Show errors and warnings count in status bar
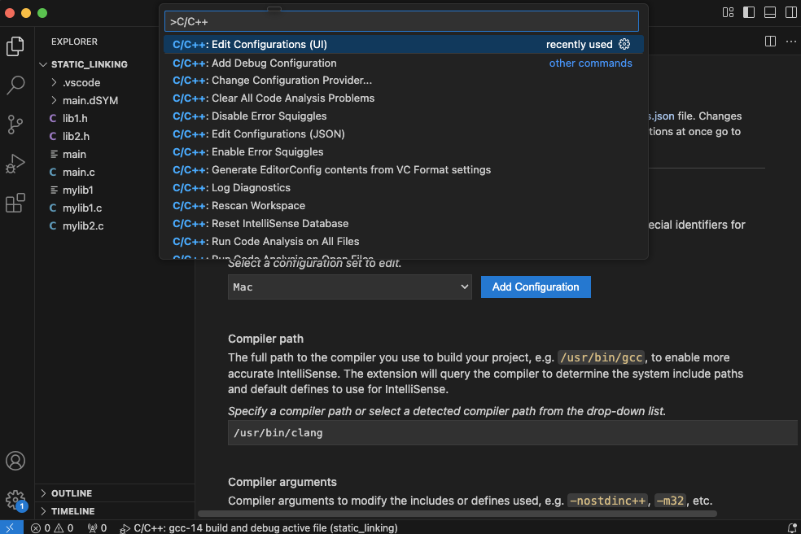The width and height of the screenshot is (801, 534). 52,527
